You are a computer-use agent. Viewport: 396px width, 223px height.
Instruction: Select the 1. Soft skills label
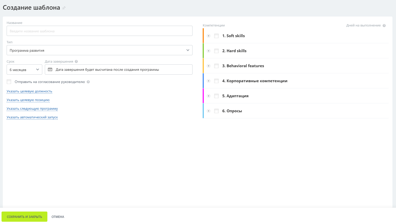click(234, 36)
